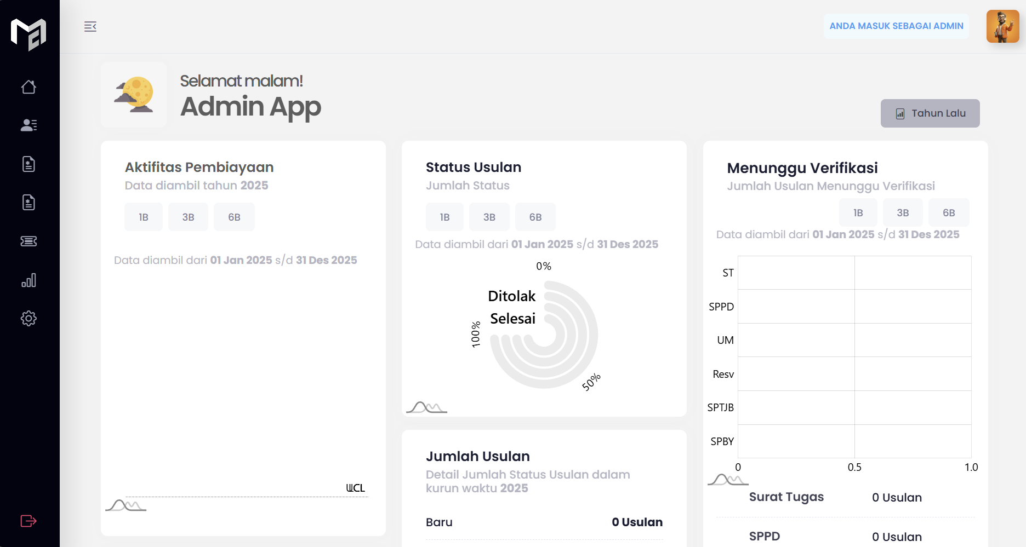The width and height of the screenshot is (1026, 547).
Task: Open the ticket/voucher sidebar icon
Action: (29, 241)
